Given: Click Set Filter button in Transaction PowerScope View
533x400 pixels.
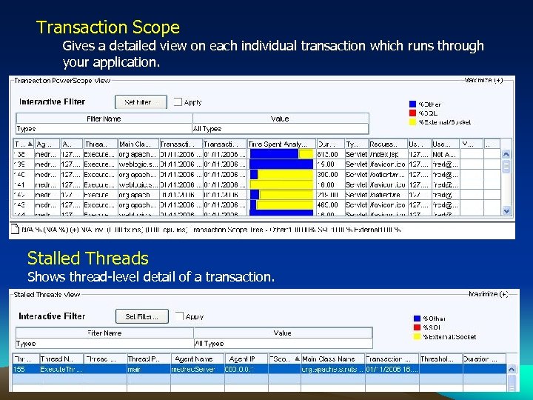Looking at the screenshot, I should (x=141, y=102).
